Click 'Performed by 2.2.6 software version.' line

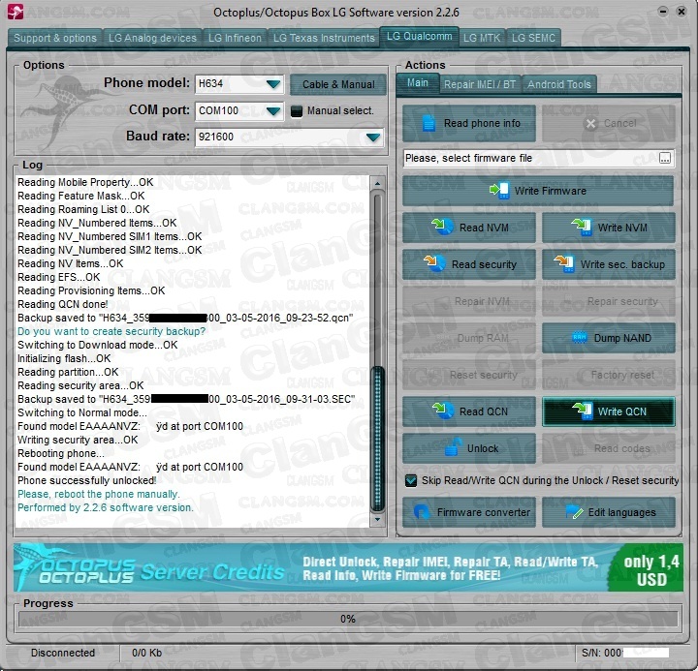pyautogui.click(x=106, y=507)
